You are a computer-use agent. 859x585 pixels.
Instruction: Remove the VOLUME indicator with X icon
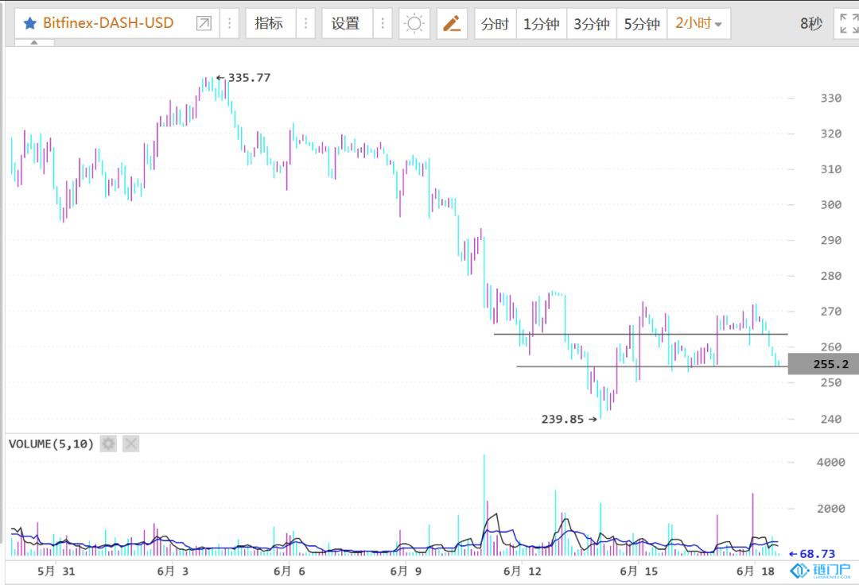coord(131,444)
